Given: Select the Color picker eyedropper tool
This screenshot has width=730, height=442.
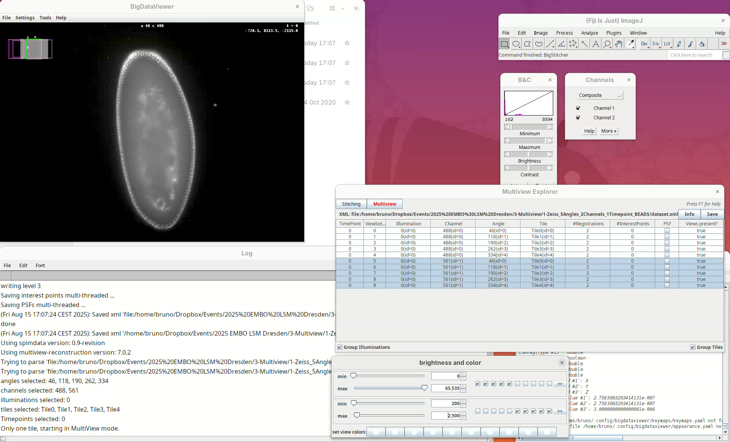Looking at the screenshot, I should pyautogui.click(x=630, y=44).
